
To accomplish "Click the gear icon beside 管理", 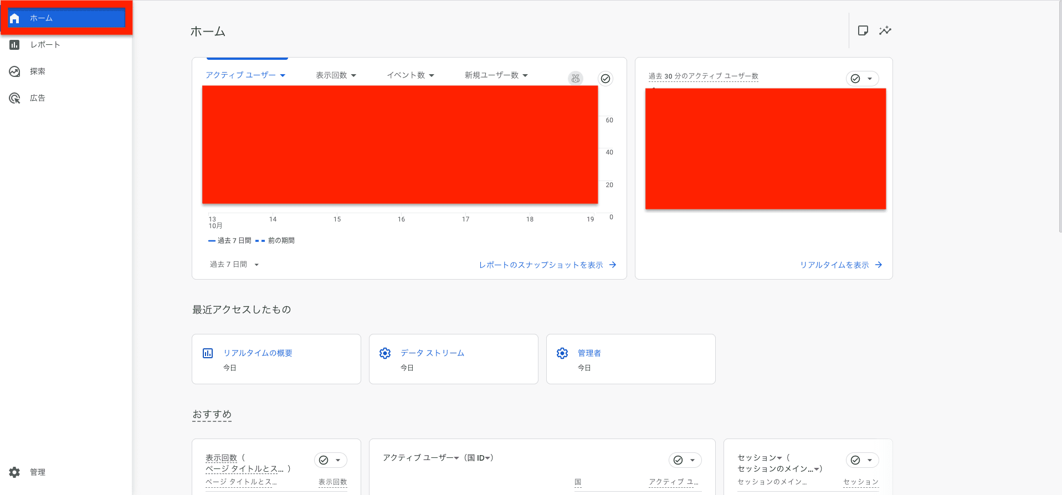I will (x=15, y=472).
